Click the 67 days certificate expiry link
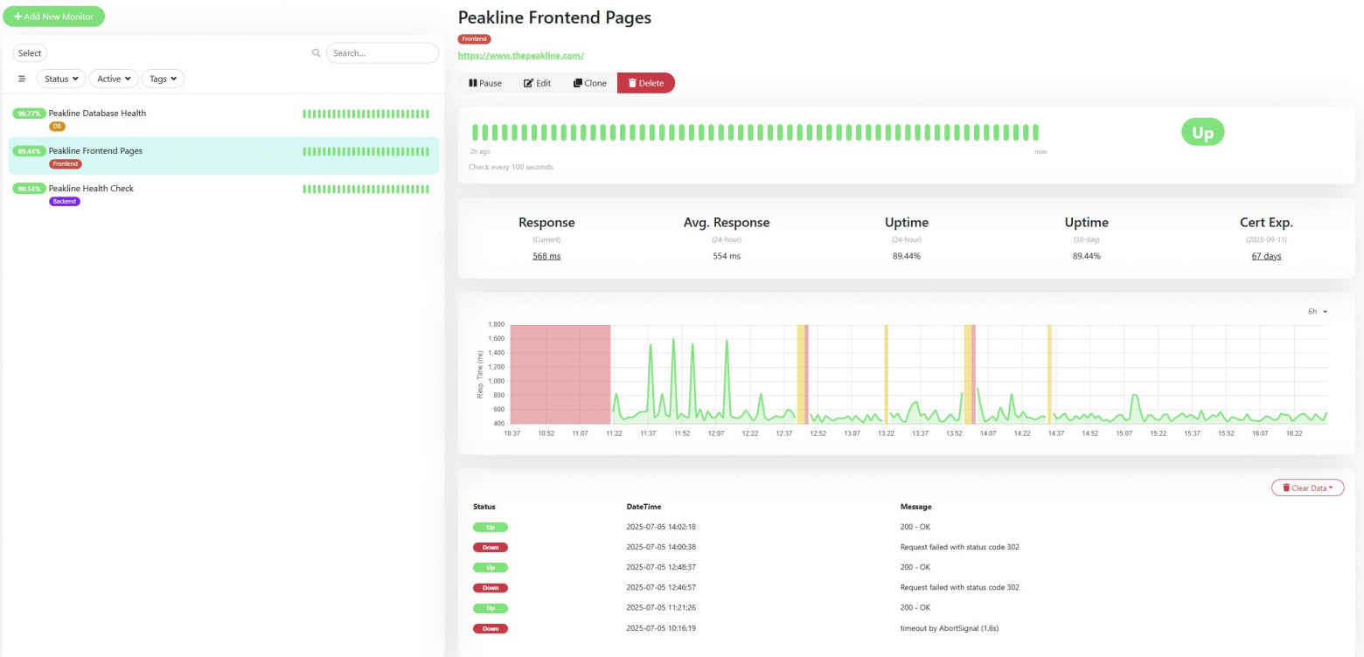 click(1265, 256)
